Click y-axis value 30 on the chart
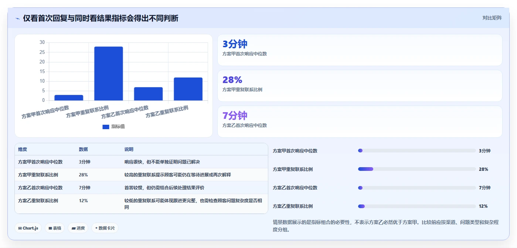This screenshot has height=248, width=517. pos(42,42)
